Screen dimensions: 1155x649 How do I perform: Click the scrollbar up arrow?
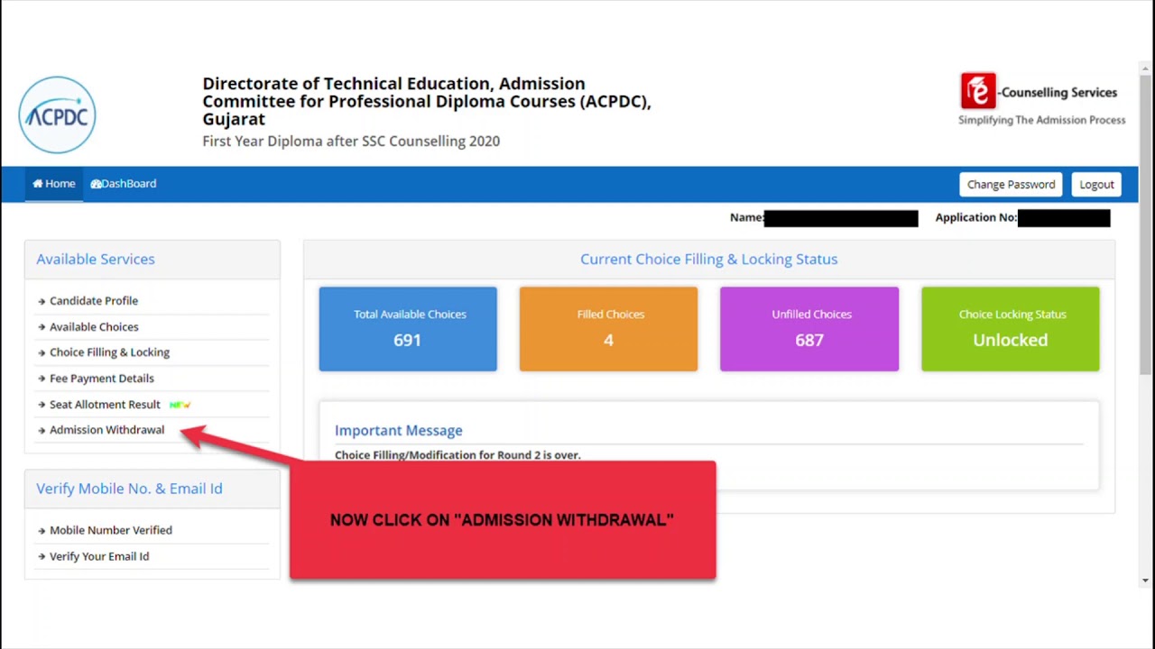pyautogui.click(x=1146, y=69)
